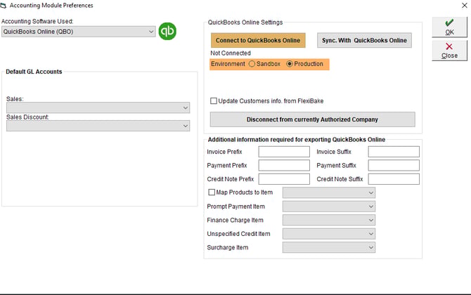471x295 pixels.
Task: Confirm settings with the OK button
Action: click(449, 27)
